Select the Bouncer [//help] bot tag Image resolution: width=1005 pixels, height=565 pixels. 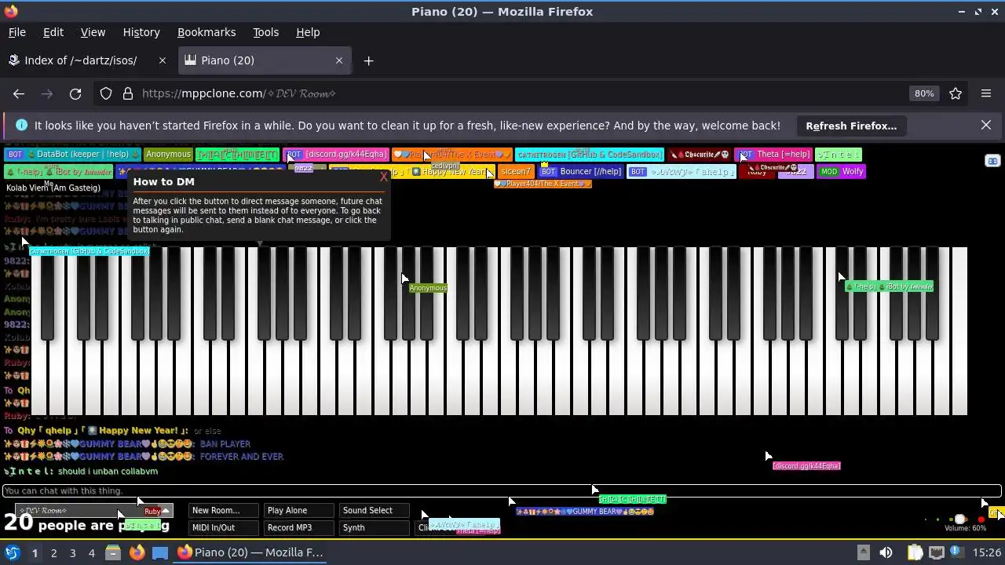click(x=581, y=171)
